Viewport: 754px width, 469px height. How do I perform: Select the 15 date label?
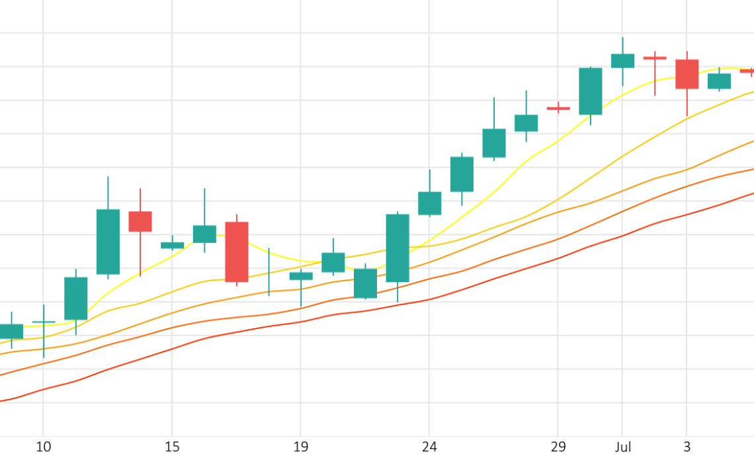pos(172,447)
